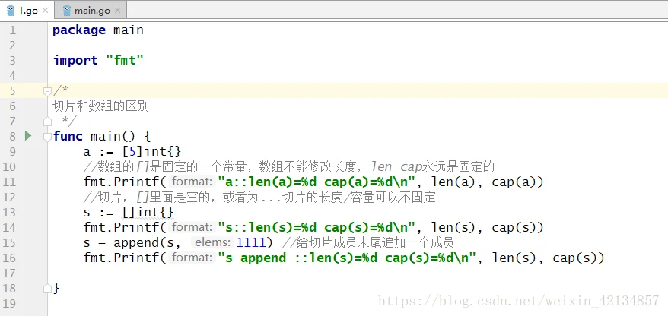668x316 pixels.
Task: Run main via green gutter arrow
Action: (28, 136)
